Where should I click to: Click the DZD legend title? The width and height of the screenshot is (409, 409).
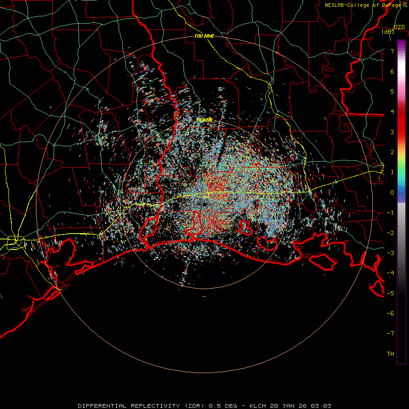(x=399, y=27)
